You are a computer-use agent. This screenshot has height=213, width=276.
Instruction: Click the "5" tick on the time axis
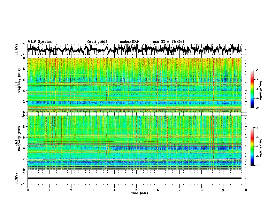(x=136, y=190)
